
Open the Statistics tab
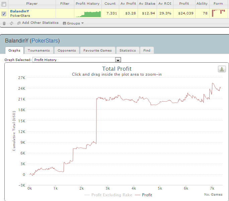pyautogui.click(x=128, y=51)
